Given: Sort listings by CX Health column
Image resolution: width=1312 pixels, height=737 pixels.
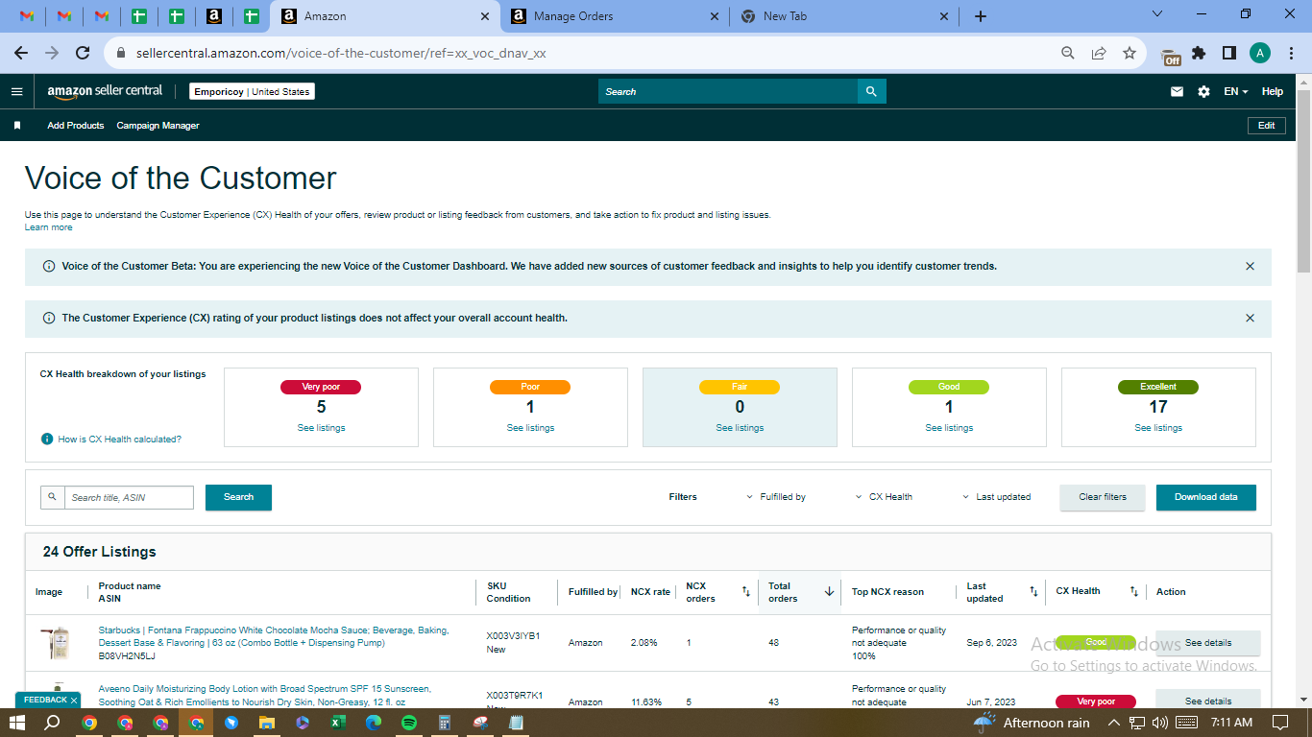Looking at the screenshot, I should [x=1133, y=592].
